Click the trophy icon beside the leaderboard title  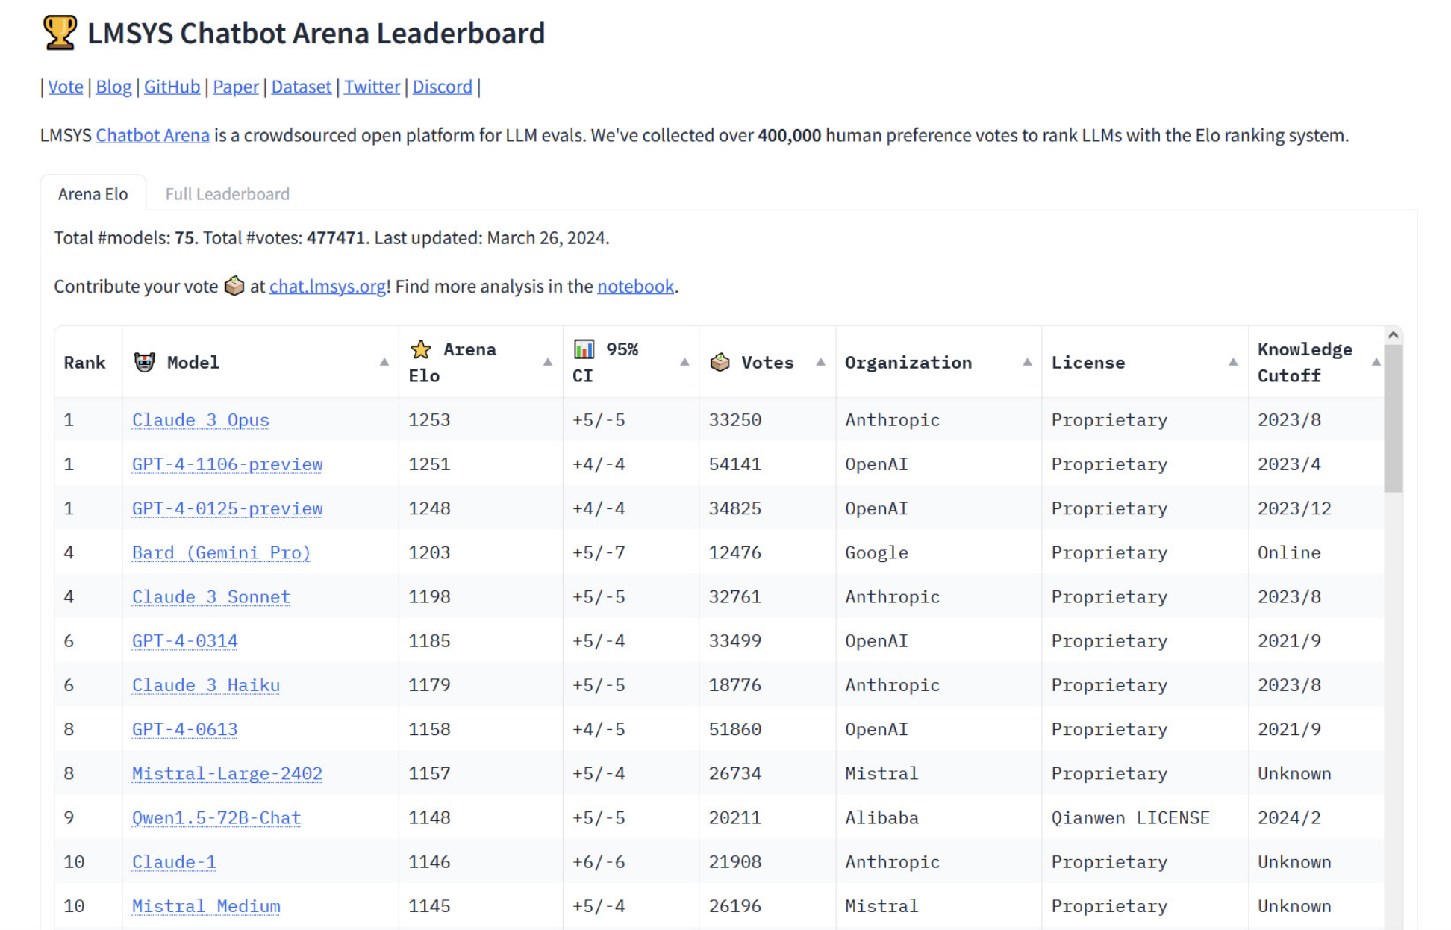(x=59, y=33)
